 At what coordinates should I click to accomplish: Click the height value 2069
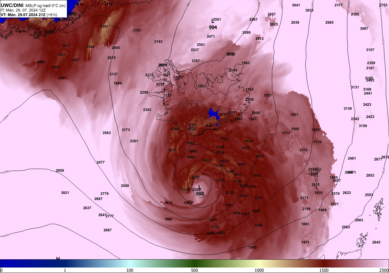(256, 113)
